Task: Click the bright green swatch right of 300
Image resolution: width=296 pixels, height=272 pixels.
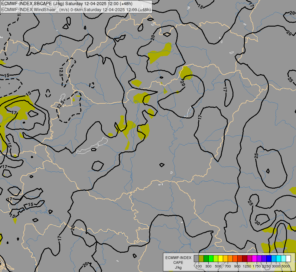Action: click(x=211, y=259)
